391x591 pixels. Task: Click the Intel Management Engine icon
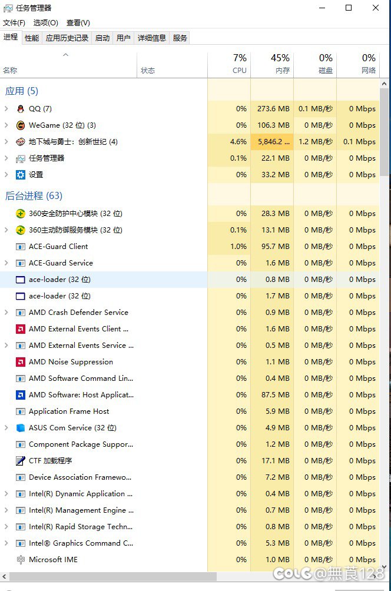[21, 510]
